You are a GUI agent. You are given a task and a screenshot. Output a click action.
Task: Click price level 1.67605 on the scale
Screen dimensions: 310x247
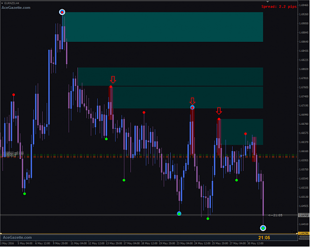304,87
